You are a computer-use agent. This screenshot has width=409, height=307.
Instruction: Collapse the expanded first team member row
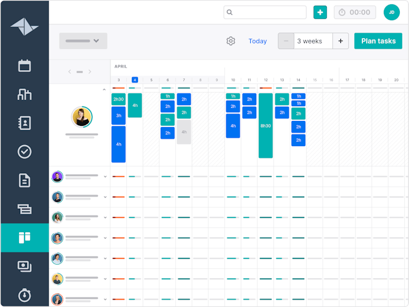coord(104,90)
